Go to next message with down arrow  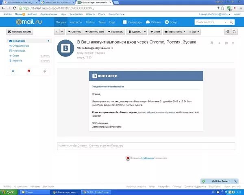62,32
